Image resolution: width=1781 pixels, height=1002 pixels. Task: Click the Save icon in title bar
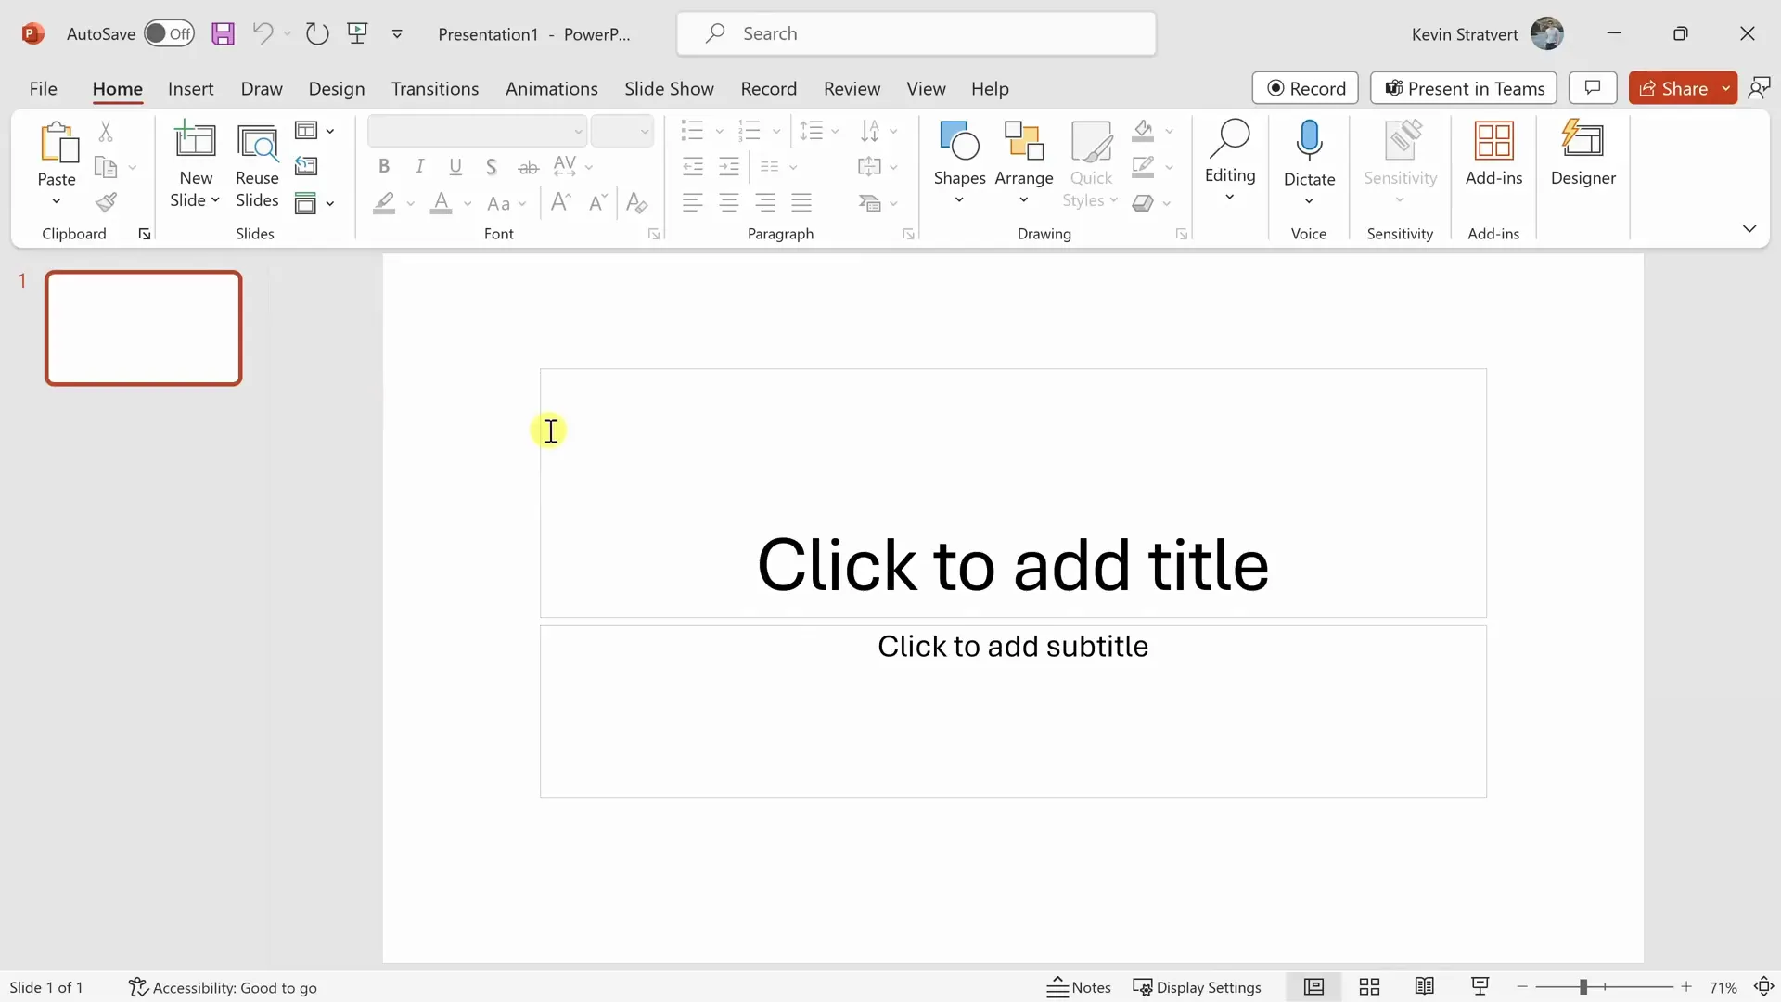223,34
